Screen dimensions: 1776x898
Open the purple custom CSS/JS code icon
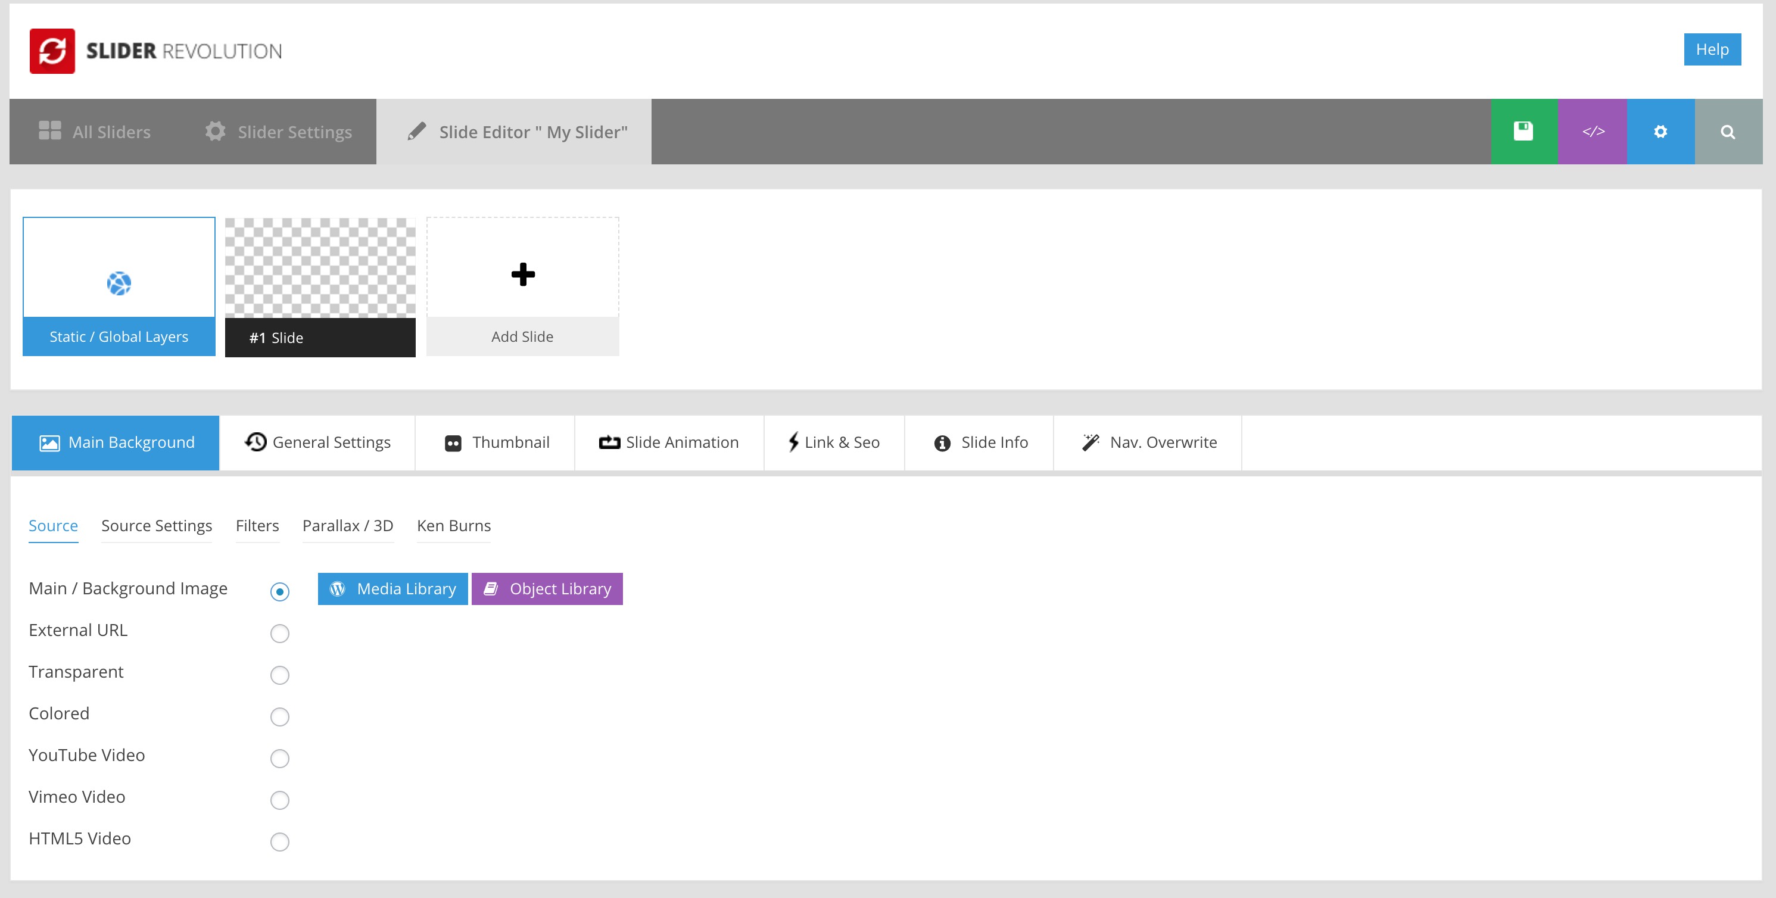[x=1593, y=132]
